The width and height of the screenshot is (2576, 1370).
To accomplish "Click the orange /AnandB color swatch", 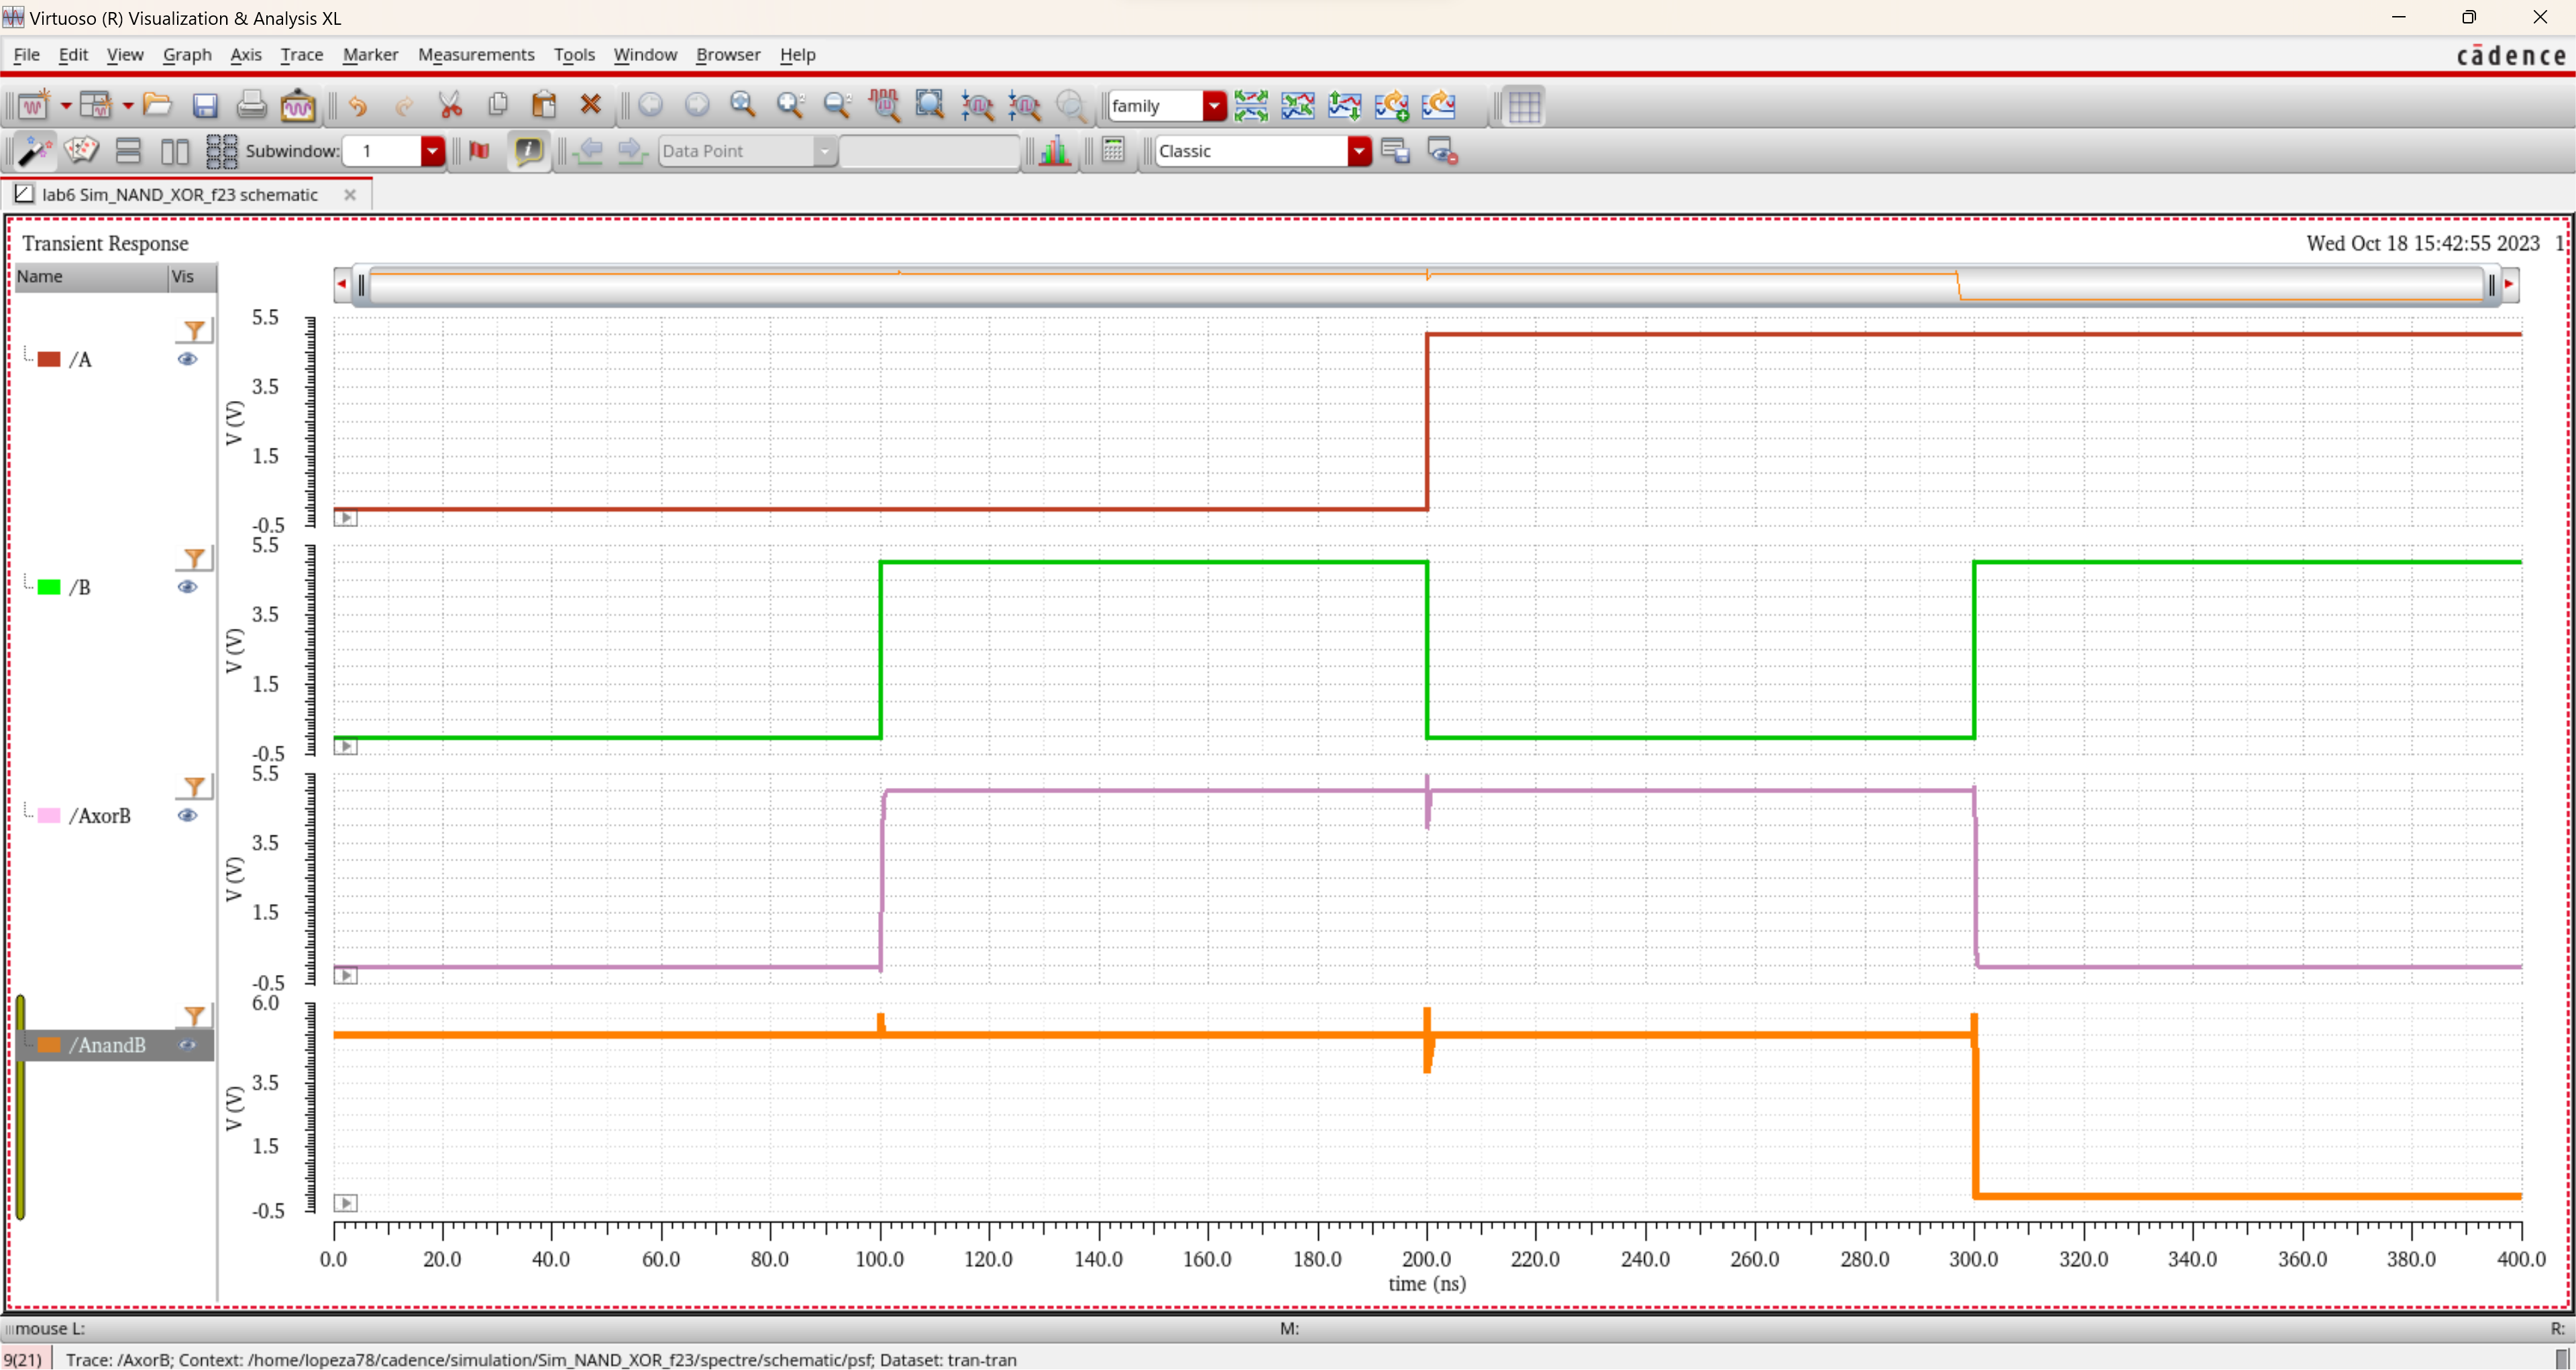I will click(x=49, y=1045).
